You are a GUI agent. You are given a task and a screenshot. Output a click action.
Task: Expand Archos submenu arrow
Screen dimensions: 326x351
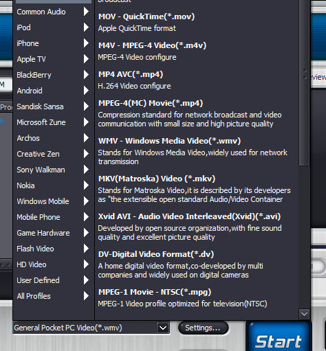coord(86,138)
